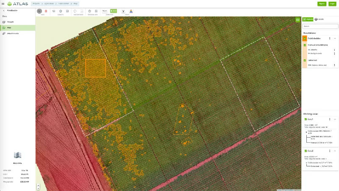Image resolution: width=339 pixels, height=191 pixels.
Task: Click the green Sign in button
Action: pyautogui.click(x=322, y=3)
